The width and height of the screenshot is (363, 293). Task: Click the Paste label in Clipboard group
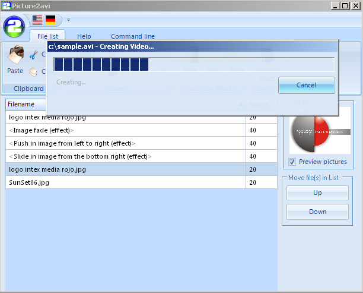coord(15,71)
